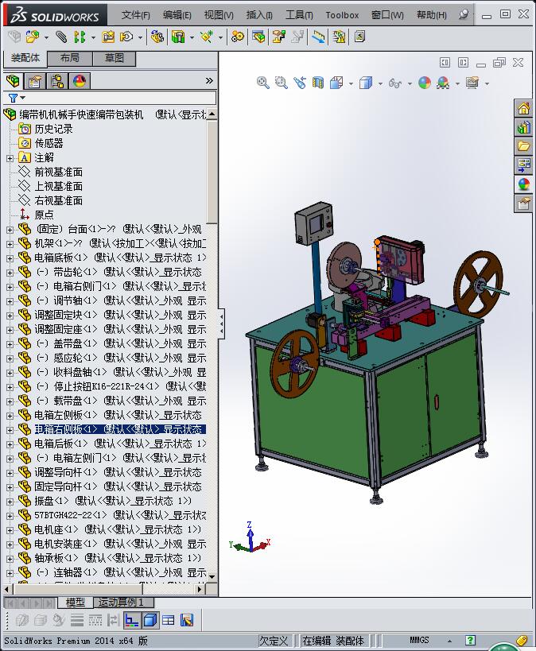Expand the 注解 annotations tree node
This screenshot has width=536, height=651.
click(10, 158)
